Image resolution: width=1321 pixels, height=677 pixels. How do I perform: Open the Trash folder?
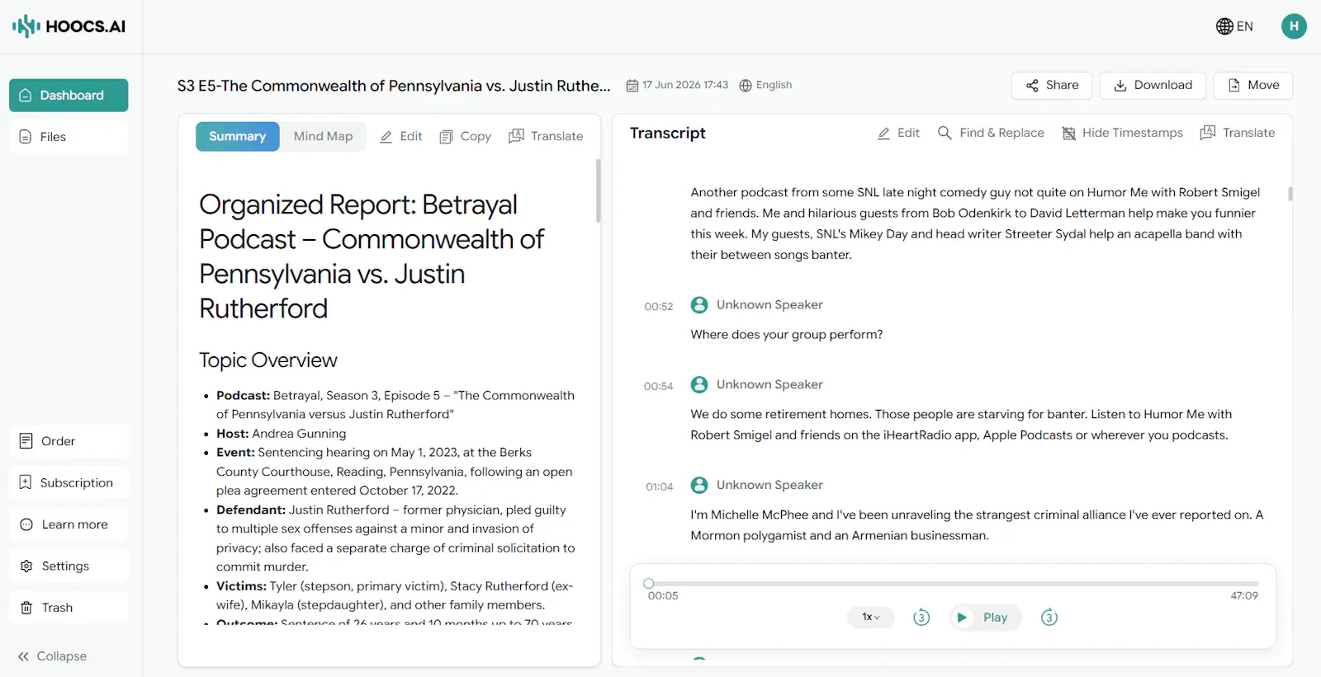point(69,608)
